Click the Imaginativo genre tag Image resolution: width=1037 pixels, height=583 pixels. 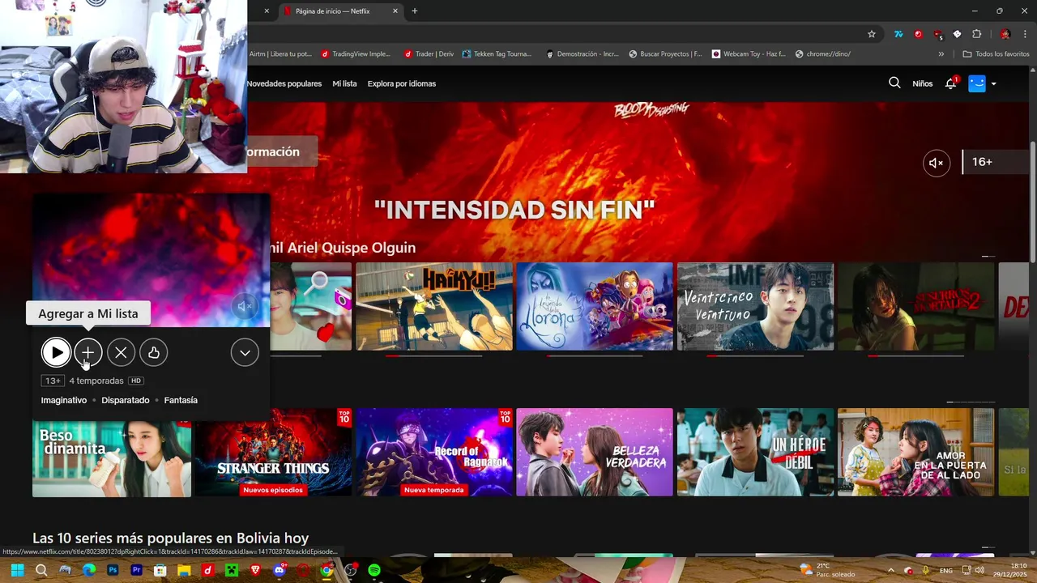click(64, 400)
